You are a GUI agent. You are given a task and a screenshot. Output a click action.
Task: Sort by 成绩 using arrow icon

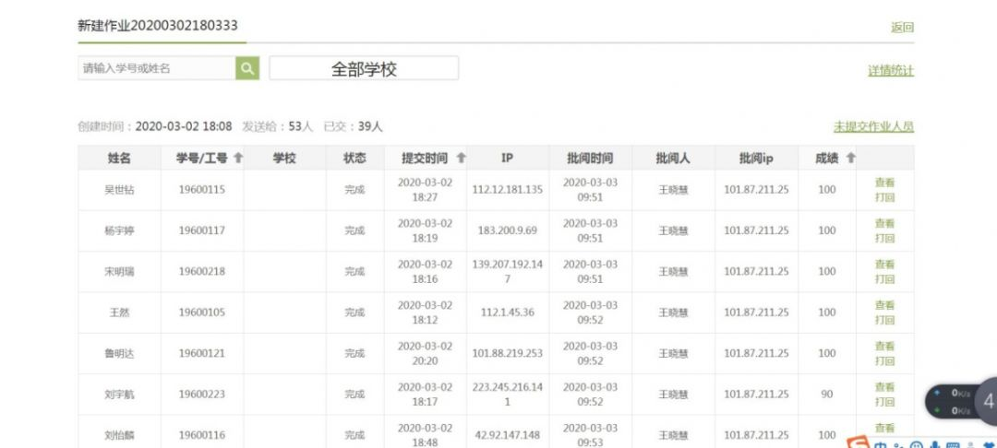tap(850, 159)
